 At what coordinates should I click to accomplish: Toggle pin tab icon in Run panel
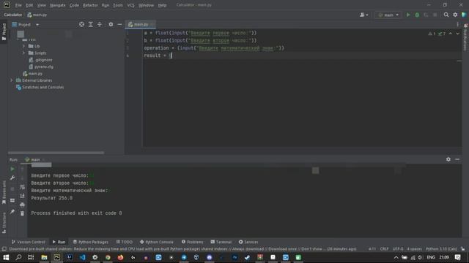pyautogui.click(x=12, y=211)
